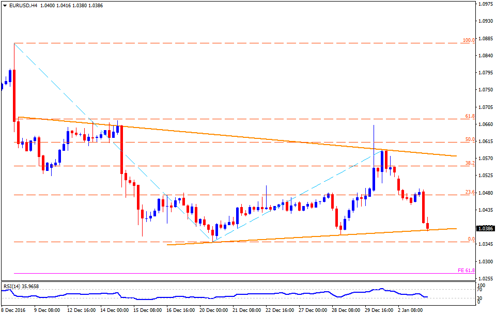The height and width of the screenshot is (316, 496).
Task: Click the 1.0975 price axis value
Action: click(x=486, y=4)
